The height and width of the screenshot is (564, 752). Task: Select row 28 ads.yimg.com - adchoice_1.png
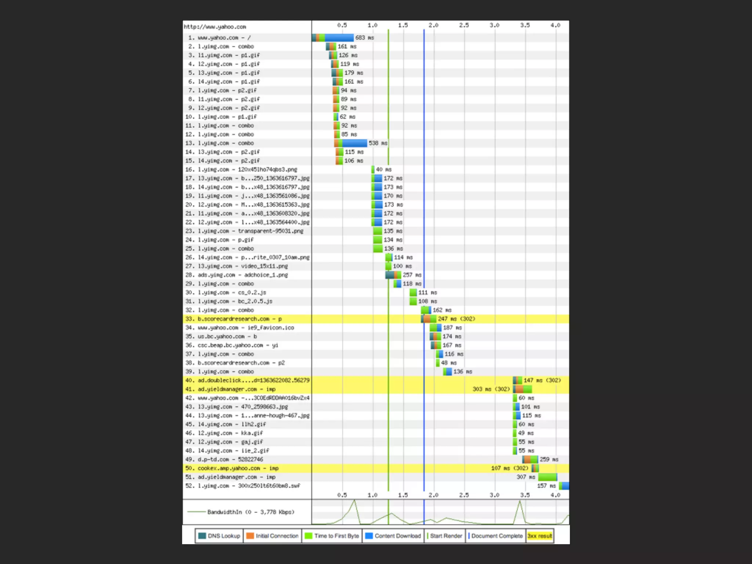[376, 275]
